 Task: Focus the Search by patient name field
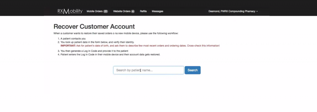(x=149, y=70)
